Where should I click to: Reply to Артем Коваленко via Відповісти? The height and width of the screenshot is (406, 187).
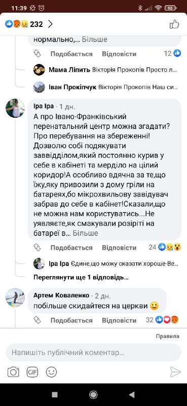(x=119, y=320)
